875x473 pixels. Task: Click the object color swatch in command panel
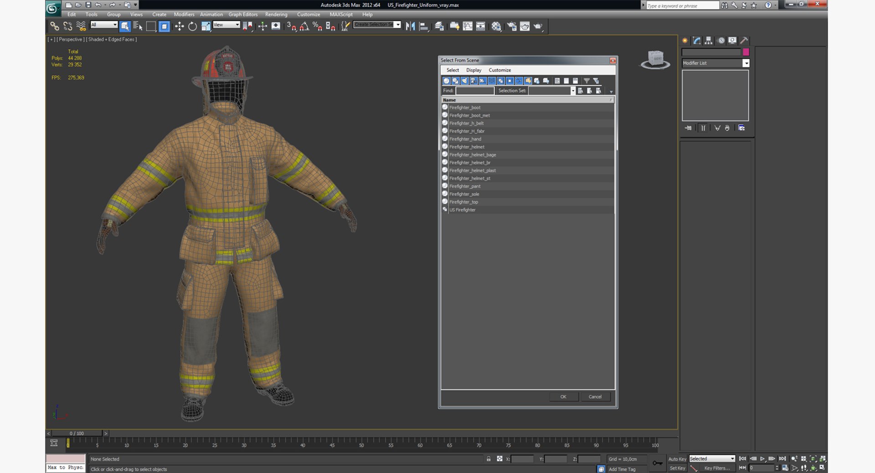point(746,52)
